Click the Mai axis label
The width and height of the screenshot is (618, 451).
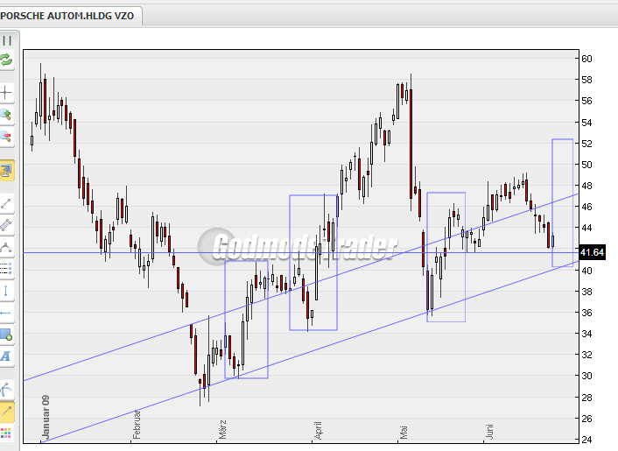click(x=404, y=433)
